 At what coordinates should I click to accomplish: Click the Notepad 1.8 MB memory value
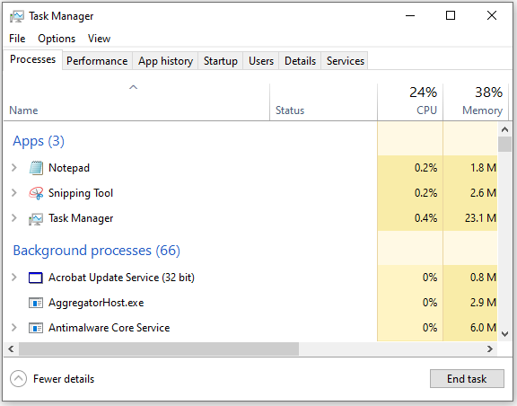click(x=483, y=168)
